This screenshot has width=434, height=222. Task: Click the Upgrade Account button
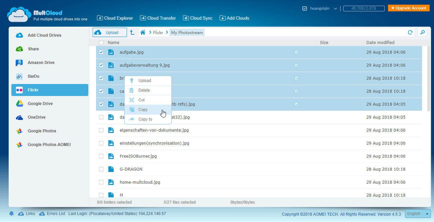click(x=408, y=8)
